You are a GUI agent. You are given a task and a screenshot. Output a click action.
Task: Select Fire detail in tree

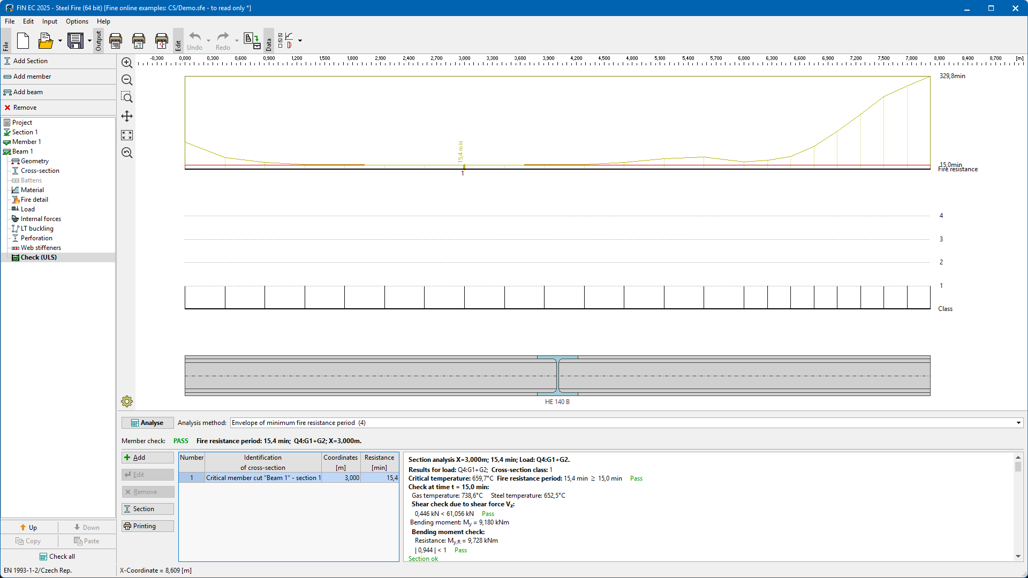click(34, 200)
